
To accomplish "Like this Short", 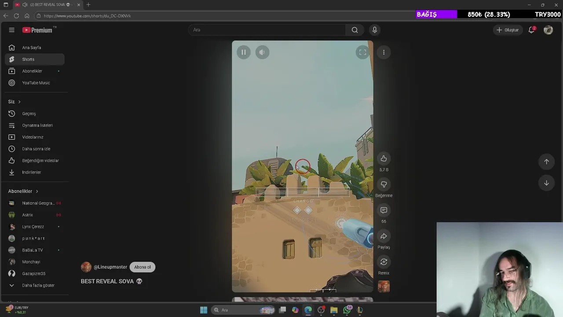I will coord(384,158).
